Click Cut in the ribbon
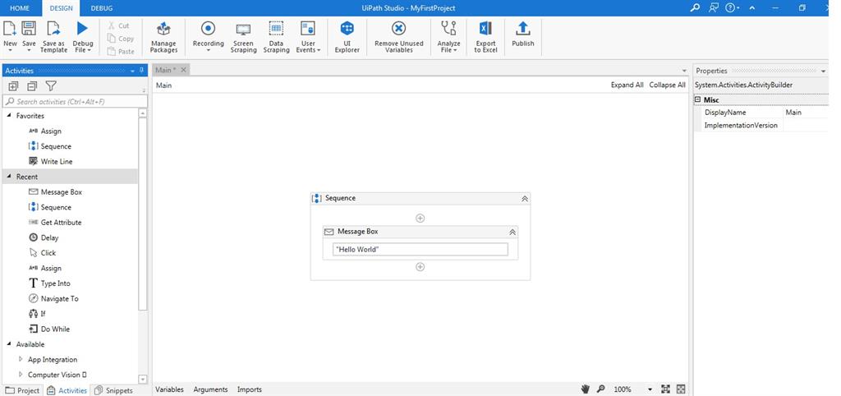Image resolution: width=841 pixels, height=396 pixels. tap(118, 25)
